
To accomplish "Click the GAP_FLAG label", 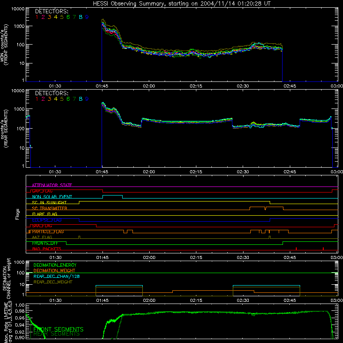I will point(42,191).
